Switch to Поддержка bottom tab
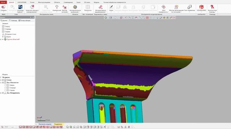 [58, 124]
